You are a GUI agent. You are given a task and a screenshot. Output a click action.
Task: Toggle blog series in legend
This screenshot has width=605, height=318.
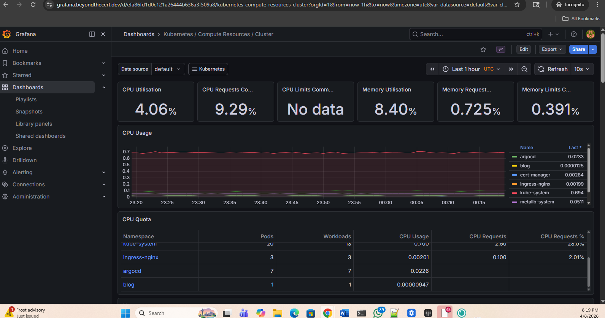525,166
